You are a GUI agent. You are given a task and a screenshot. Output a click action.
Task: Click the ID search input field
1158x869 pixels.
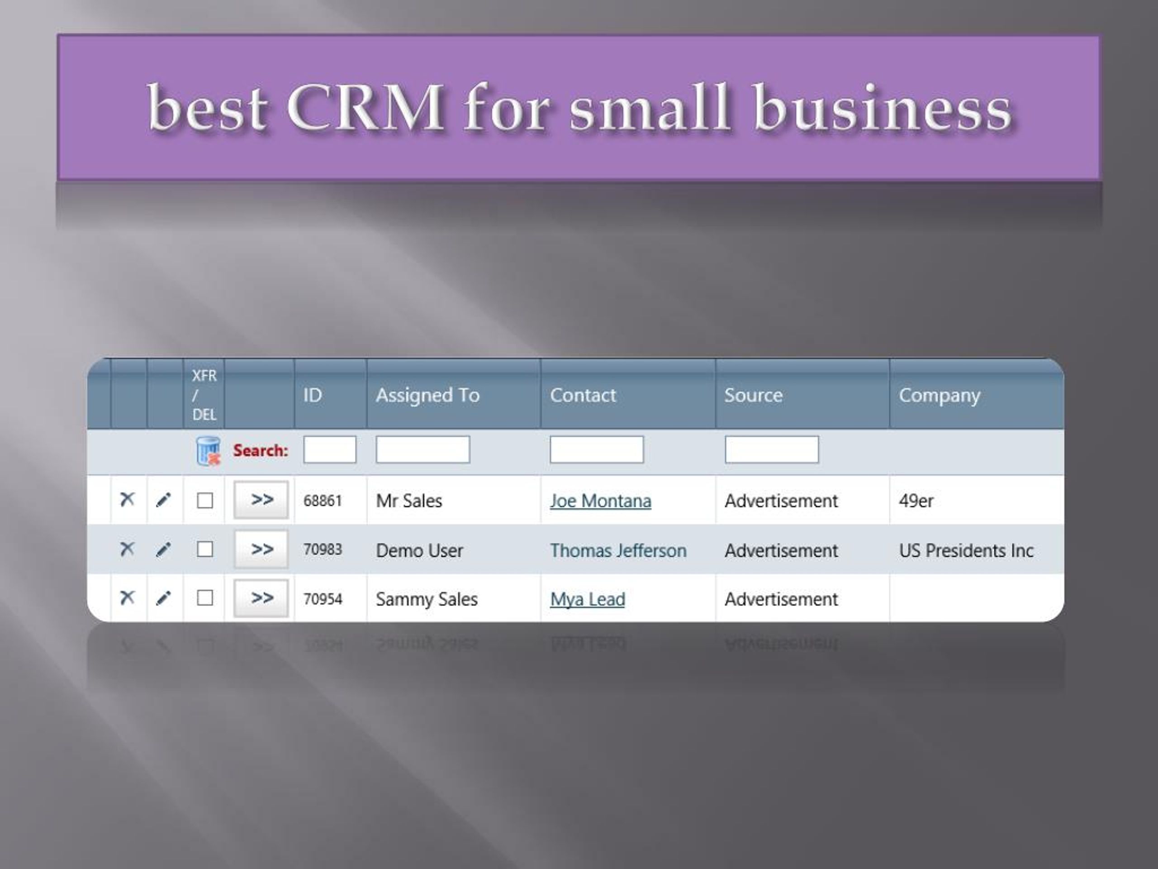[x=330, y=450]
